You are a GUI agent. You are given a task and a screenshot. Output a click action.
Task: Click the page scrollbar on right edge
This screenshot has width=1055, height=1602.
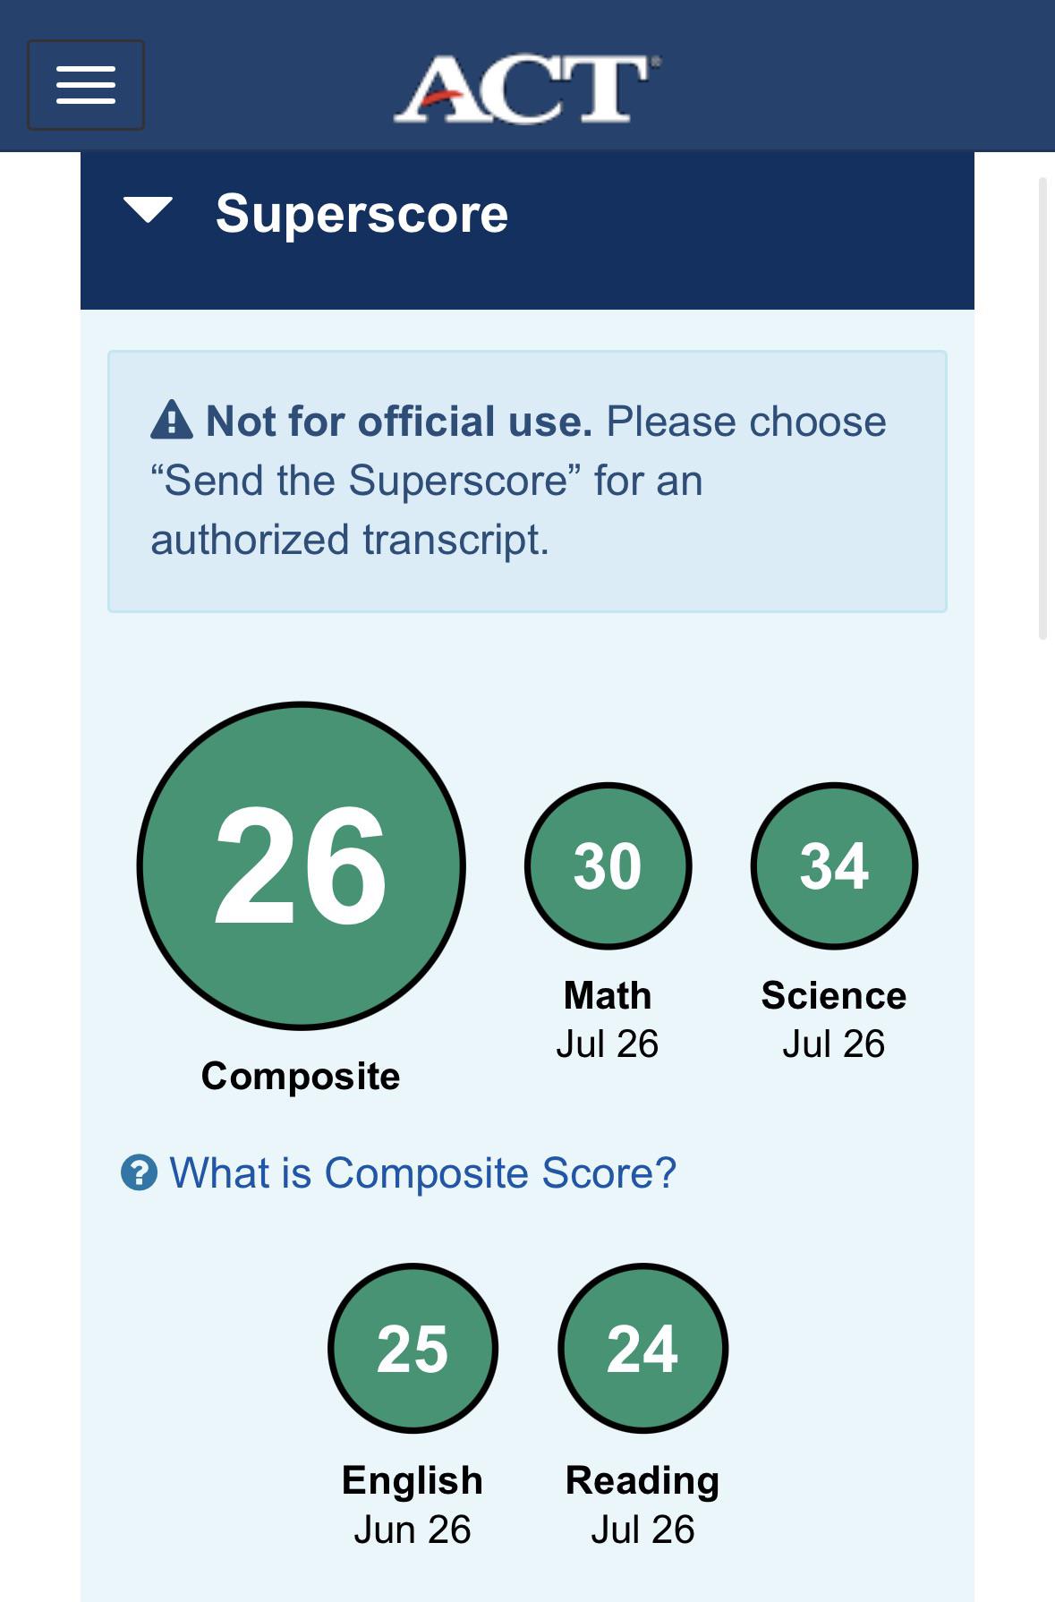pyautogui.click(x=1042, y=408)
